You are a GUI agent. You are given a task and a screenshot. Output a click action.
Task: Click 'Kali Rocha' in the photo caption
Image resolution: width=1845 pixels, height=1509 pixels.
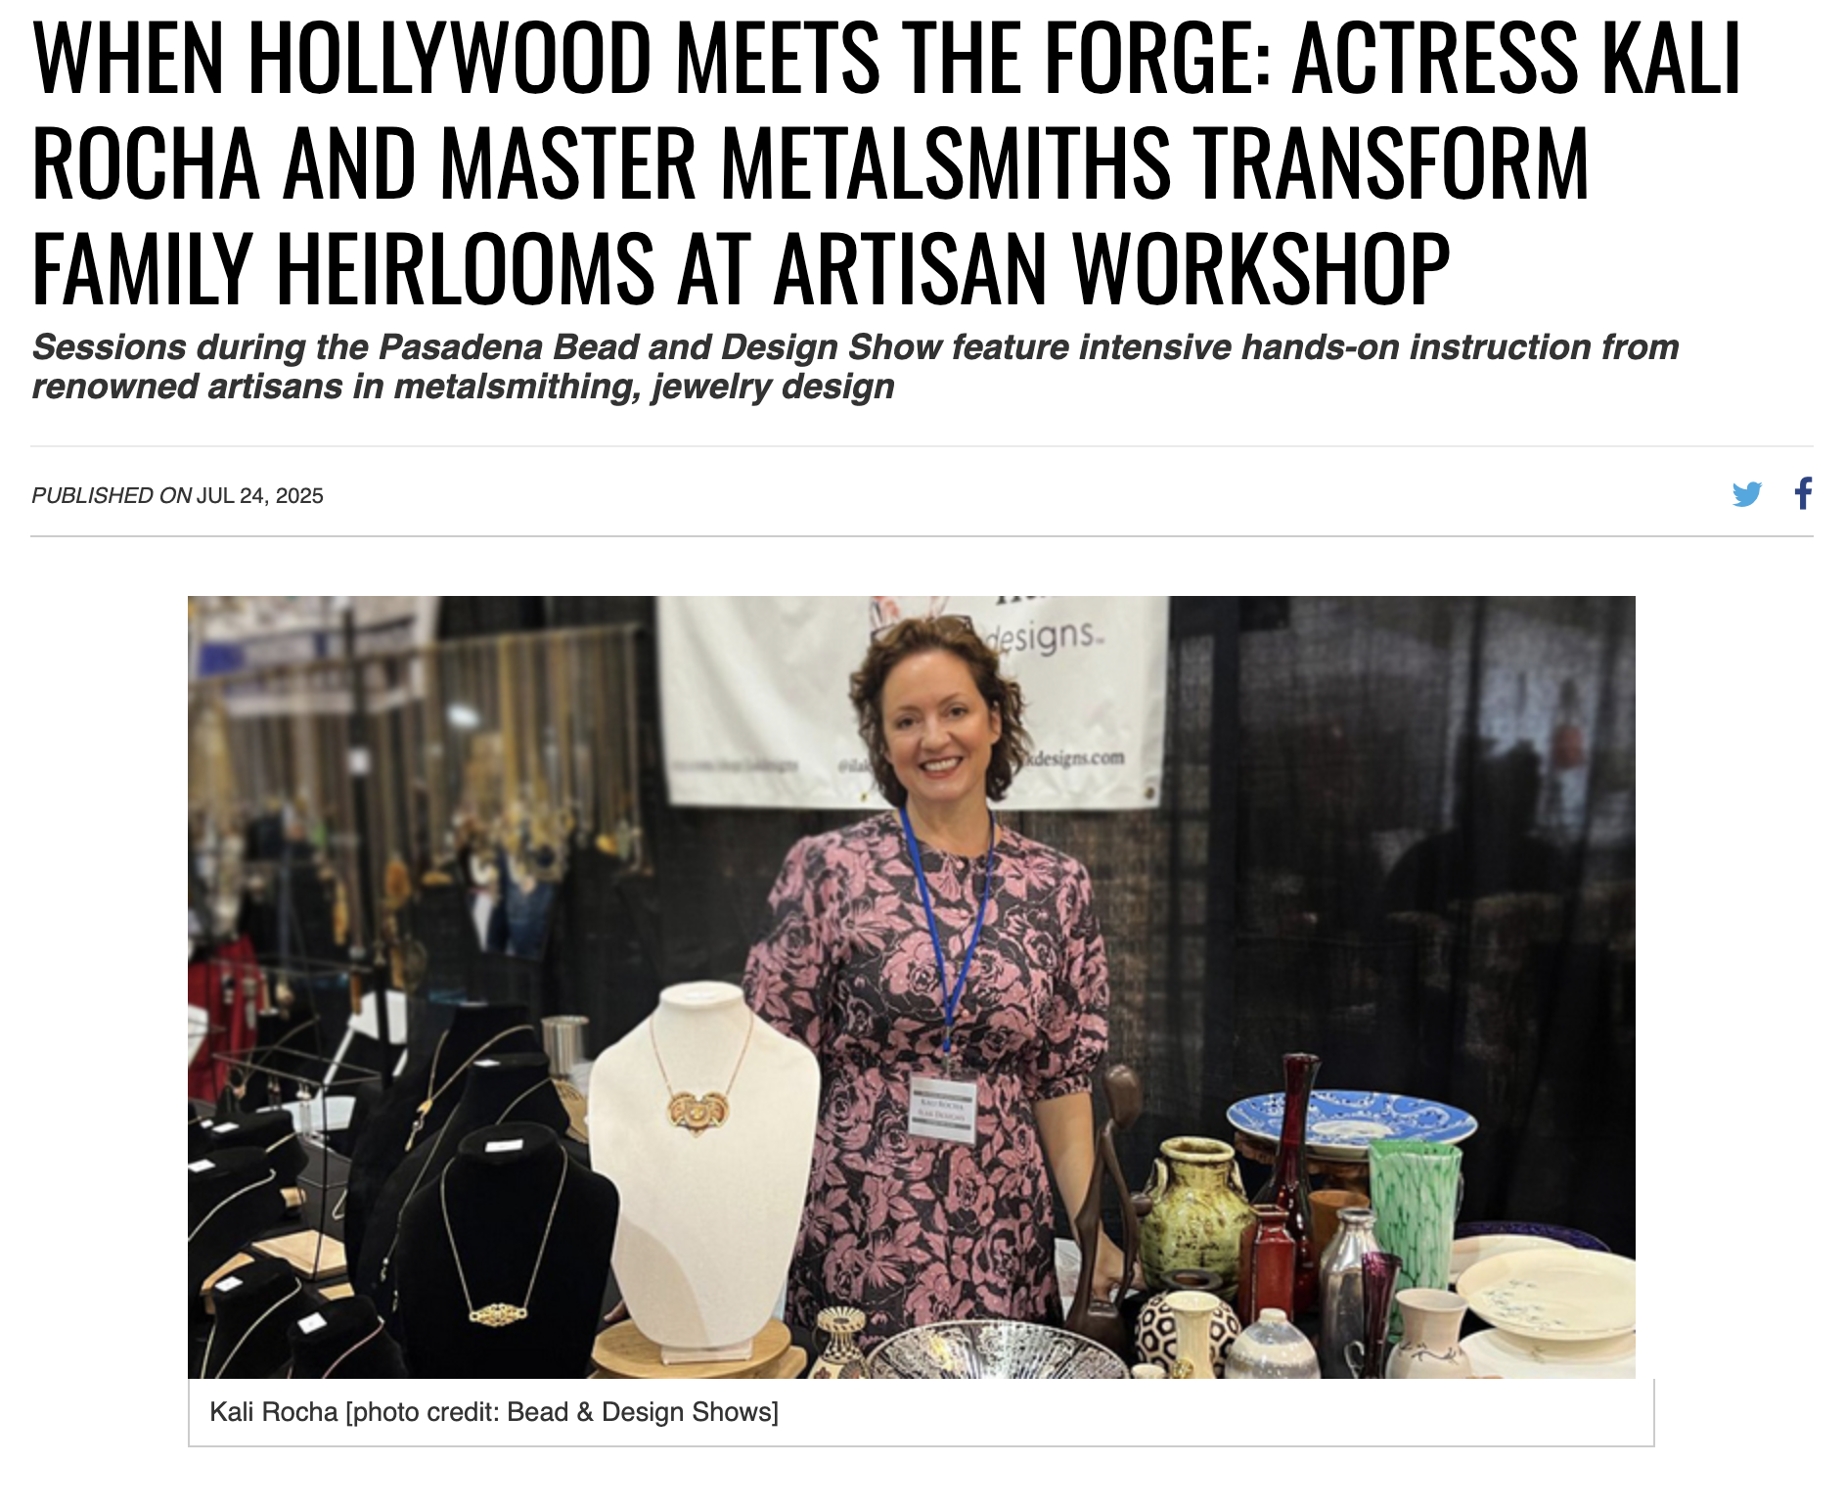pos(274,1412)
